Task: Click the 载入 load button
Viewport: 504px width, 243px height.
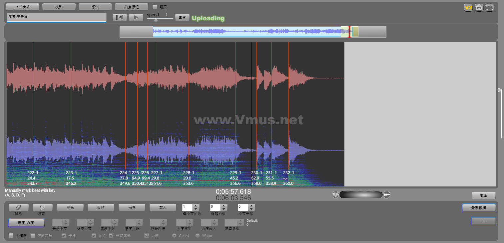Action: click(x=163, y=207)
